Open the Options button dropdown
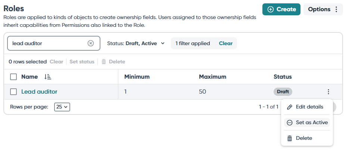The image size is (349, 151). [x=323, y=9]
